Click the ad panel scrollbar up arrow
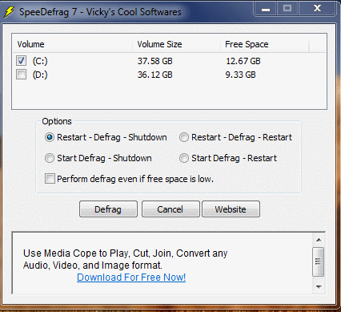341x312 pixels. [x=319, y=240]
